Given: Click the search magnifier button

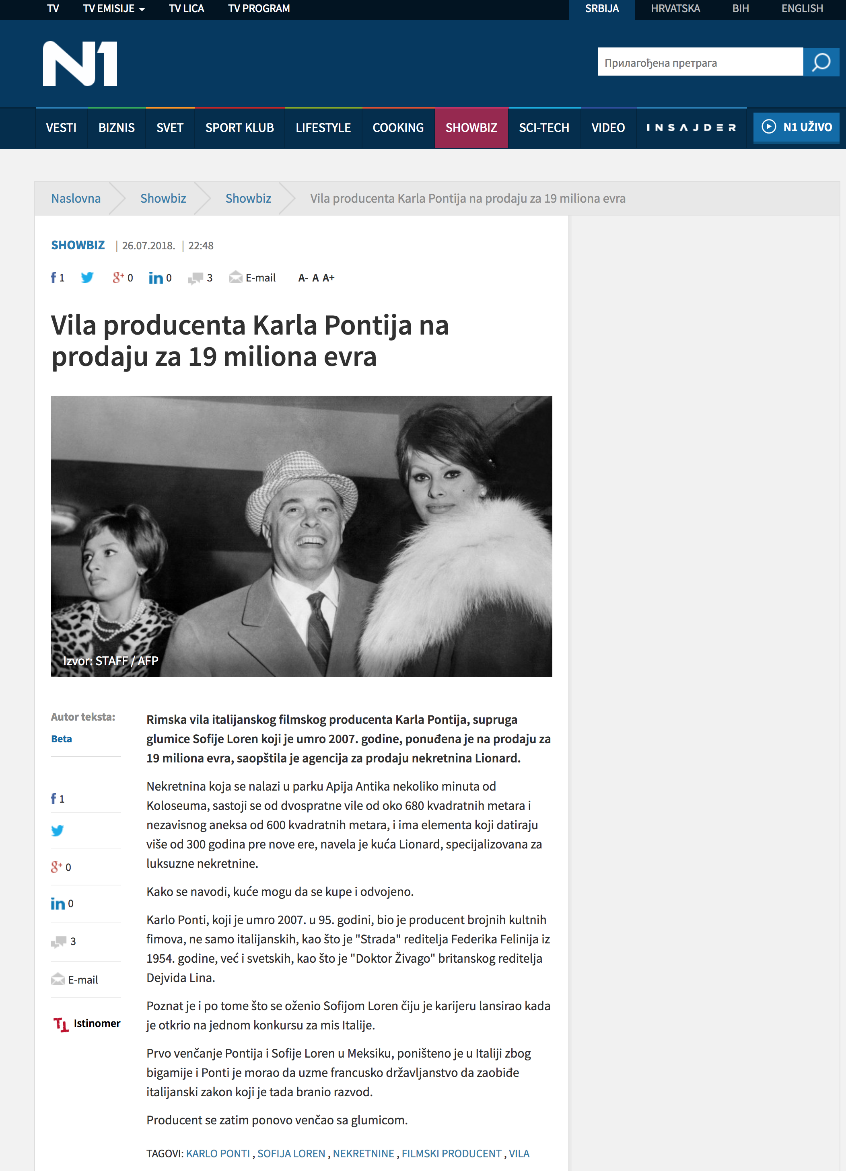Looking at the screenshot, I should [x=821, y=62].
